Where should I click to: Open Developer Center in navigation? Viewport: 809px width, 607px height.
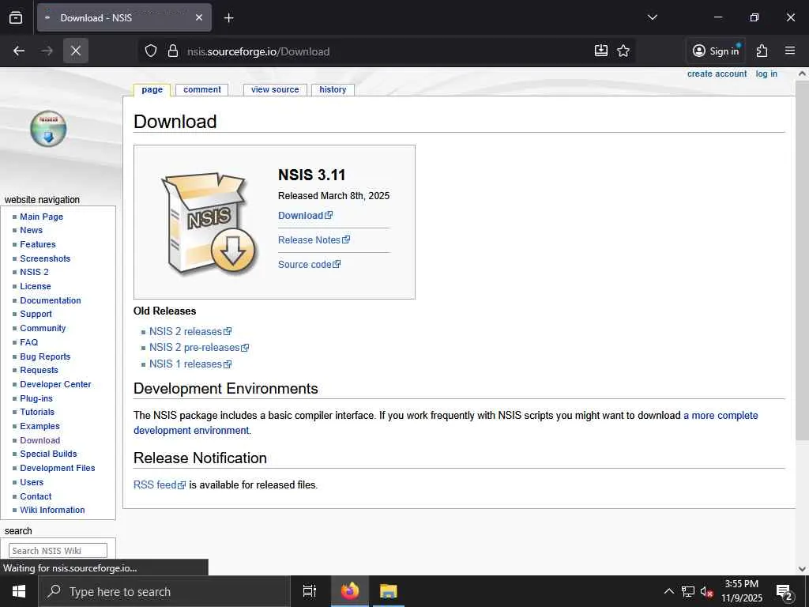[55, 385]
